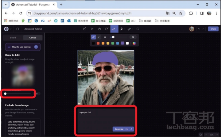
Task: Open the tab search chevron dropdown
Action: (6, 5)
